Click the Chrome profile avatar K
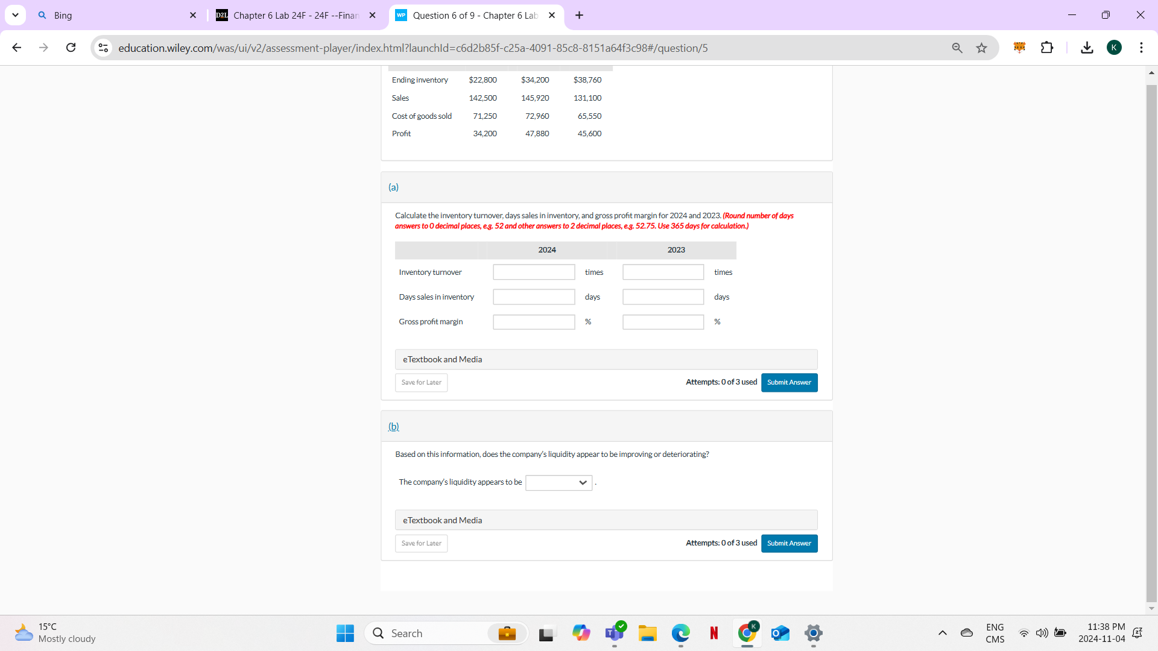The image size is (1158, 651). [1115, 48]
